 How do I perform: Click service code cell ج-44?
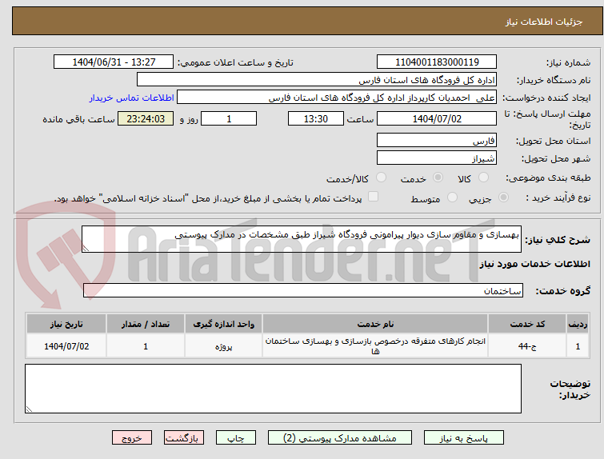[x=527, y=346]
